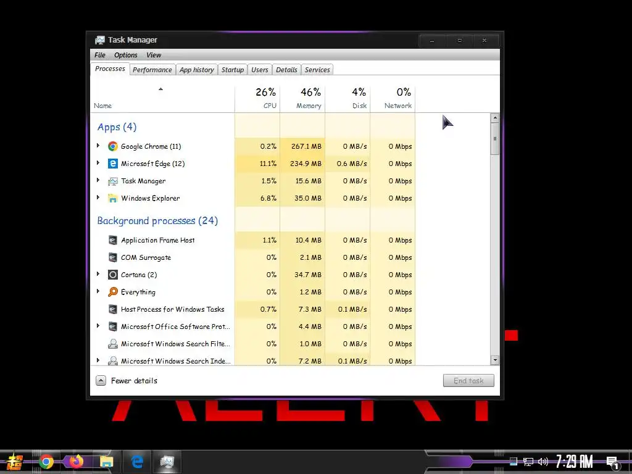632x474 pixels.
Task: Click the vertical scrollbar thumb
Action: click(x=495, y=139)
